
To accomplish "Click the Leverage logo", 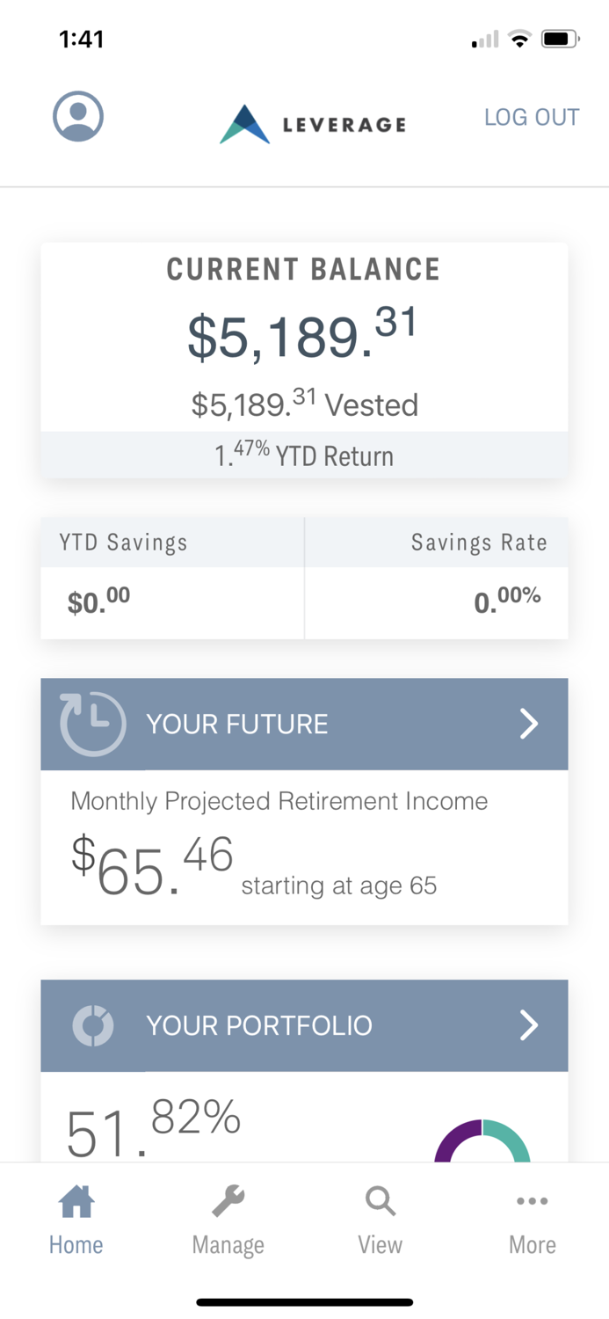I will [x=311, y=123].
